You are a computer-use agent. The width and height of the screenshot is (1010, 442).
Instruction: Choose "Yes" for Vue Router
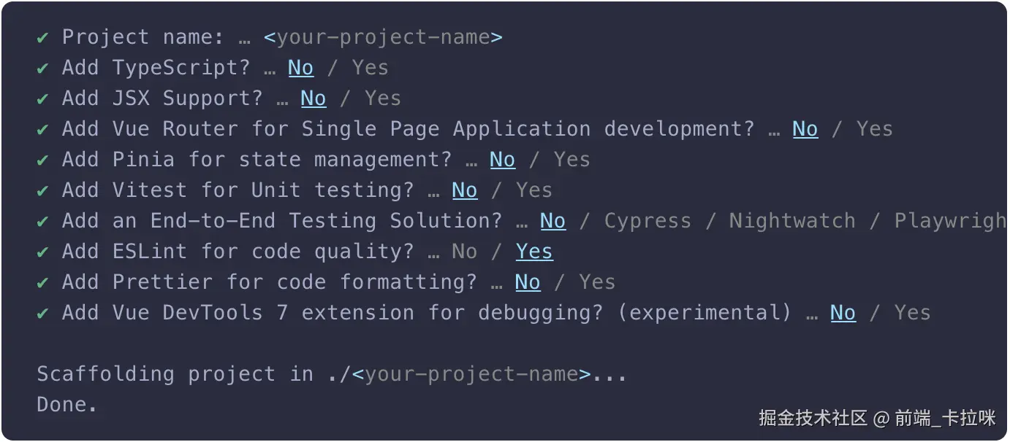[x=874, y=129]
